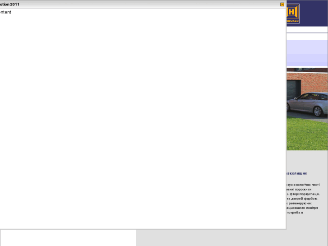Click the text line mentioning 'екологічно чисті'
This screenshot has height=246, width=328.
(x=303, y=185)
